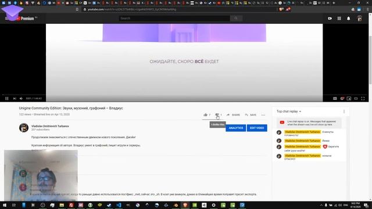Select the "Streamed live on Apr 13, 2020" text
The image size is (372, 209).
52,114
